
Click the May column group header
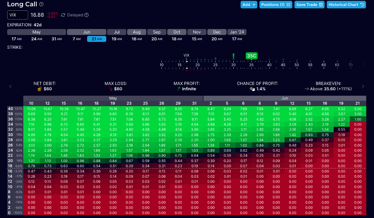(113, 98)
